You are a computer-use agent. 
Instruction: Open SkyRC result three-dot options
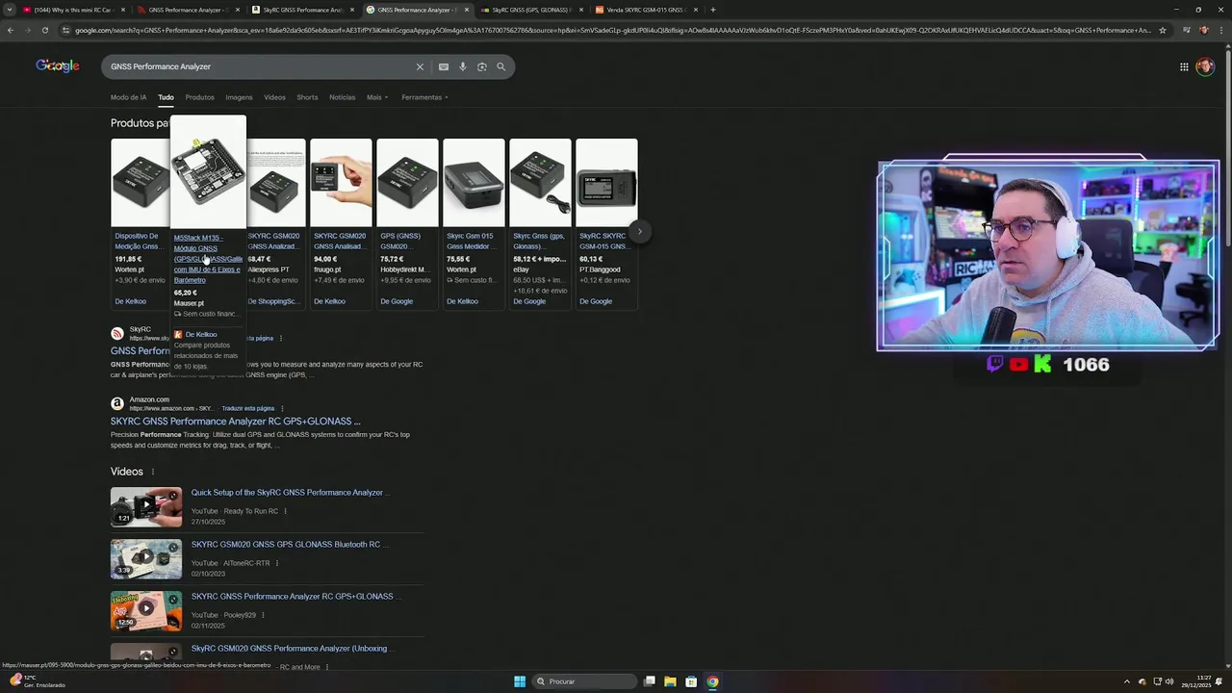(282, 338)
